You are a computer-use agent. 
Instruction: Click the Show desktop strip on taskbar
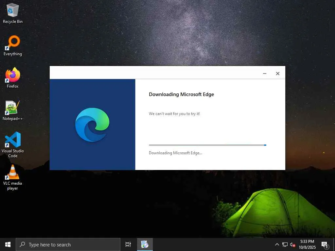click(334, 244)
